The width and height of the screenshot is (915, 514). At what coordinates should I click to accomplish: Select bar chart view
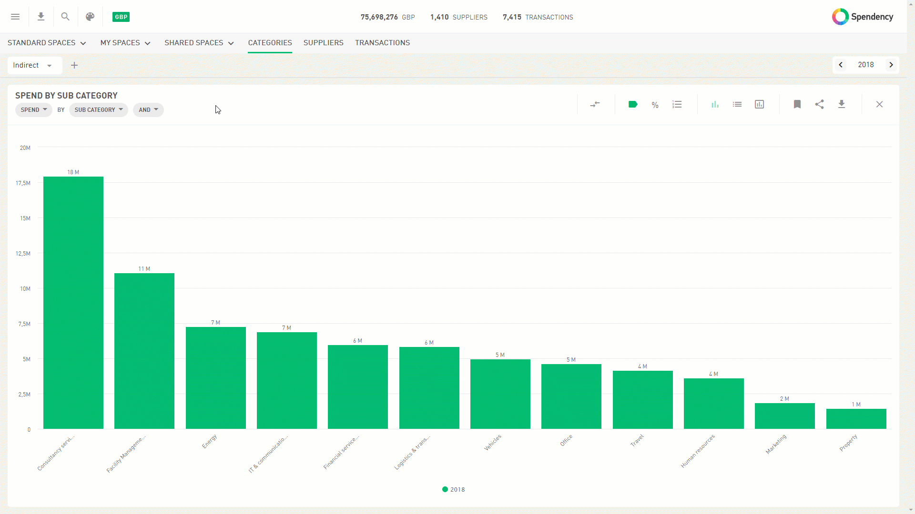[x=715, y=104]
